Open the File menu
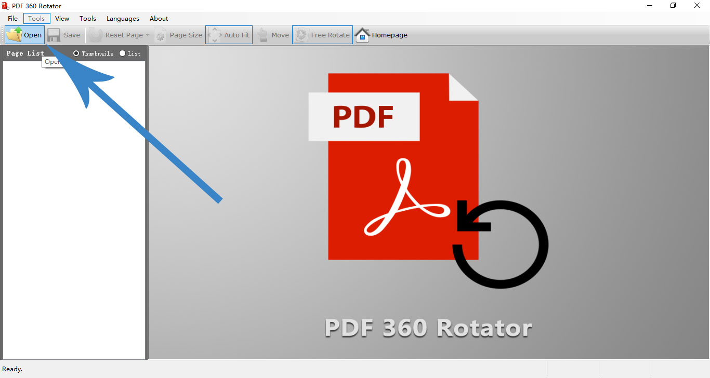710x378 pixels. pyautogui.click(x=12, y=18)
